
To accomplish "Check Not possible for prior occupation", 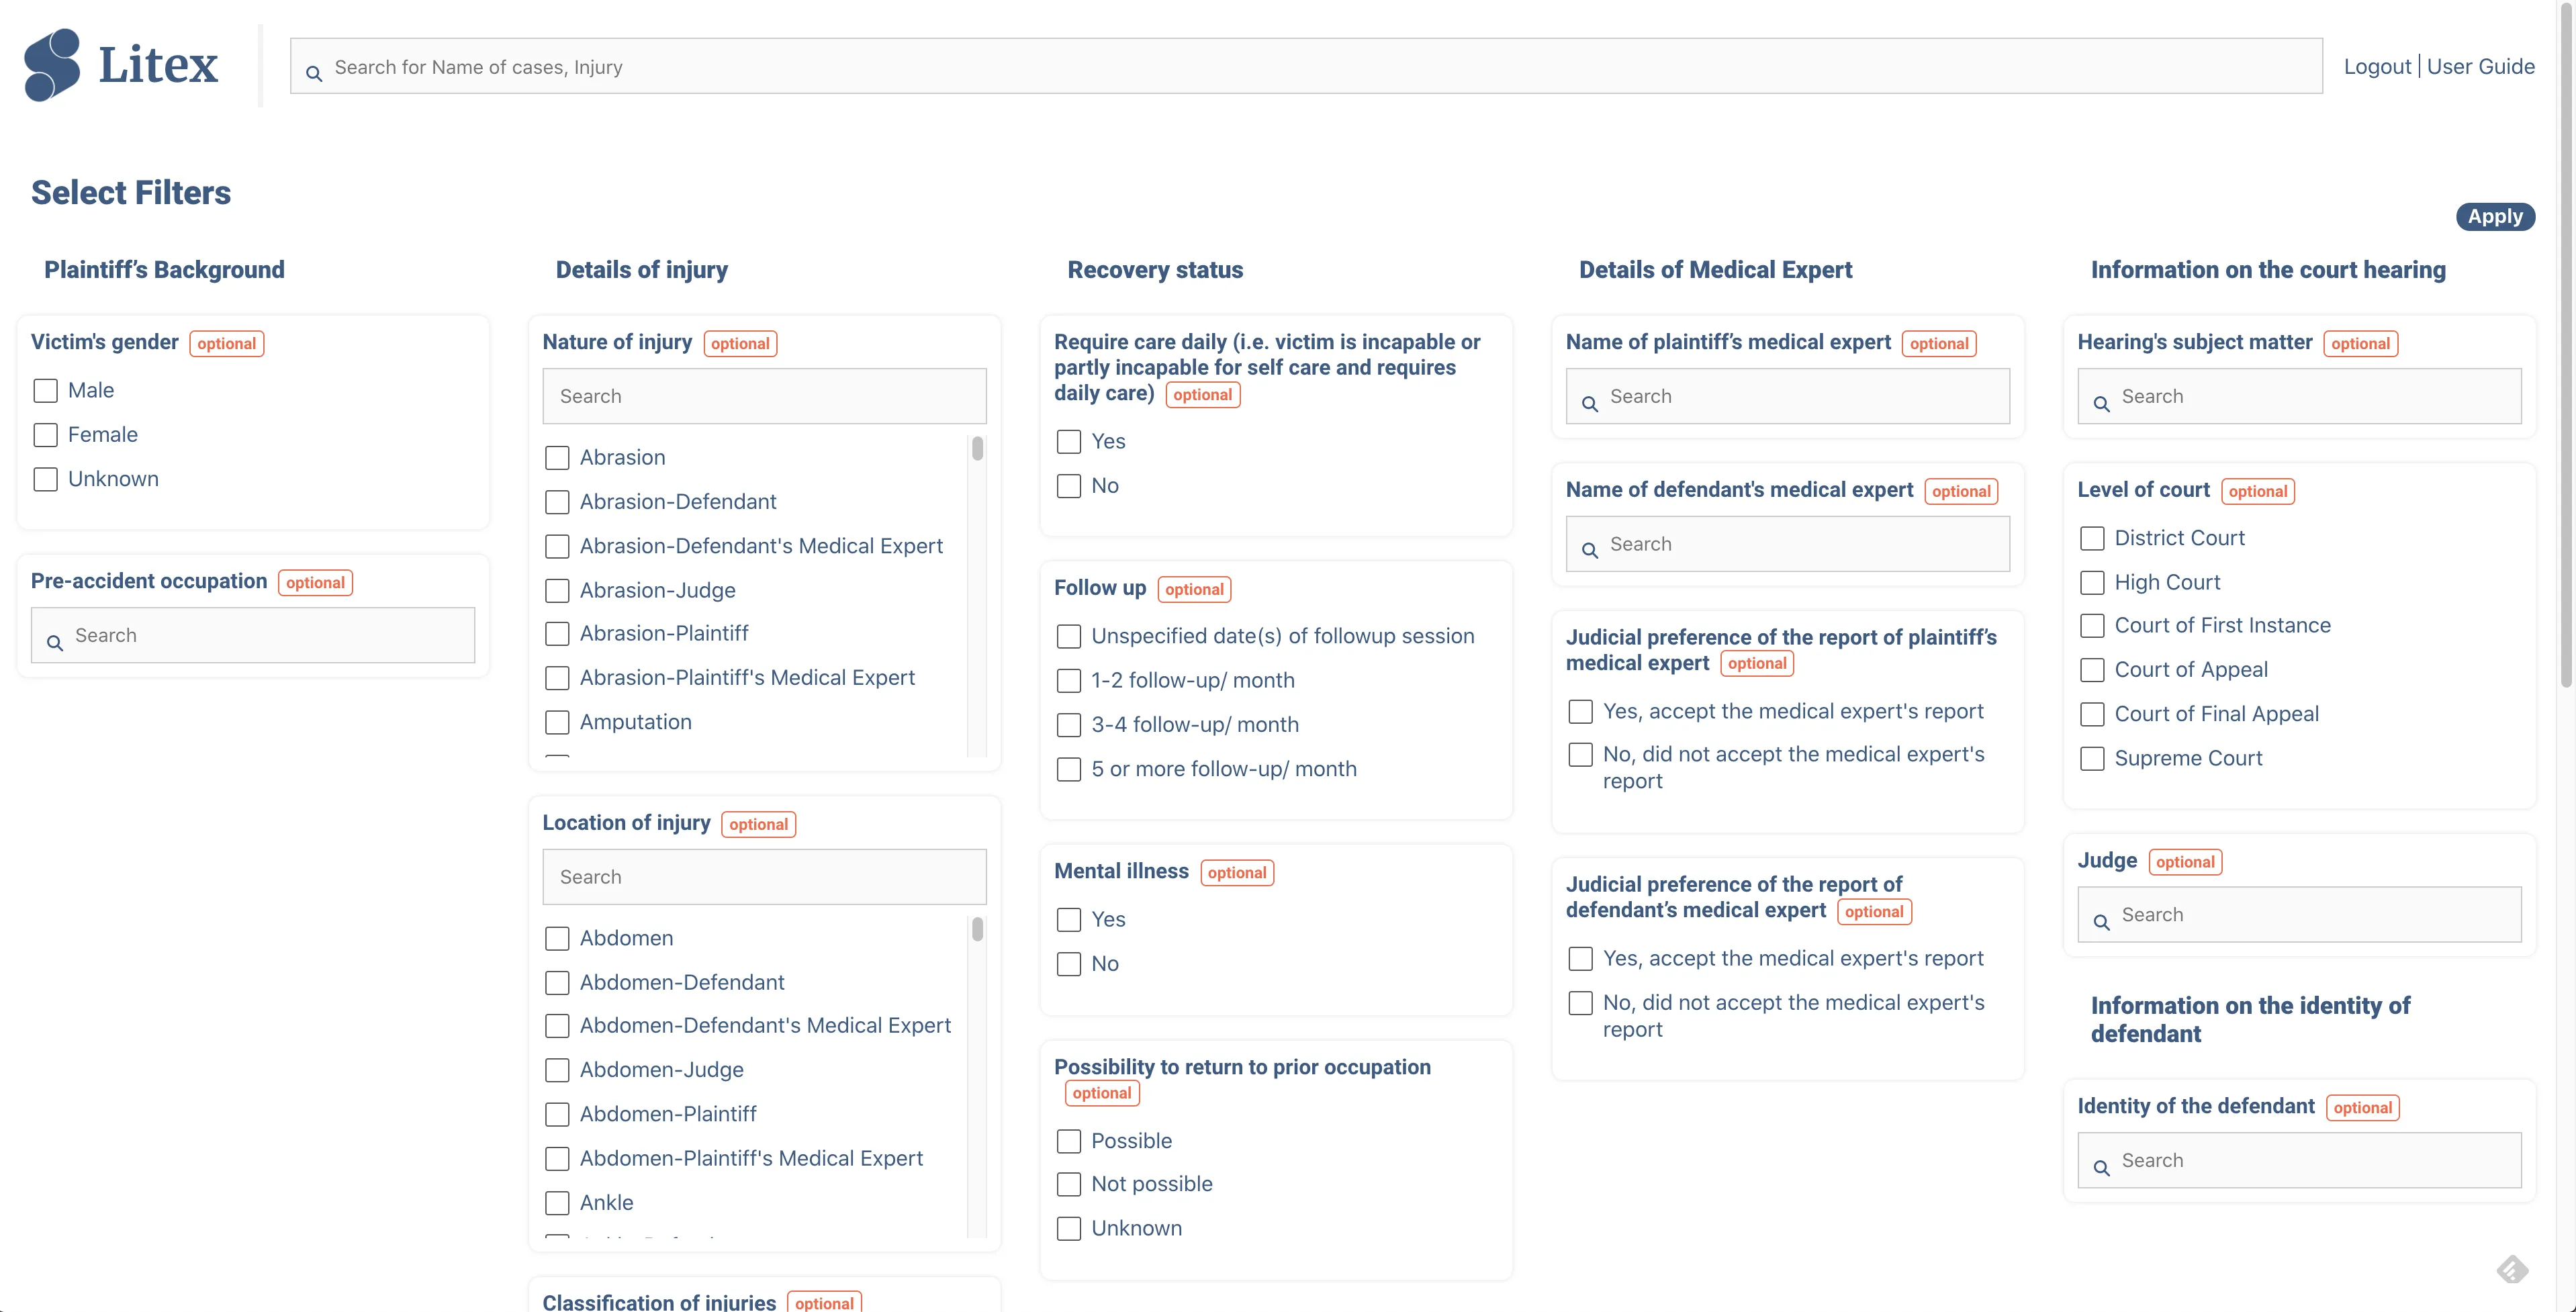I will (1069, 1184).
